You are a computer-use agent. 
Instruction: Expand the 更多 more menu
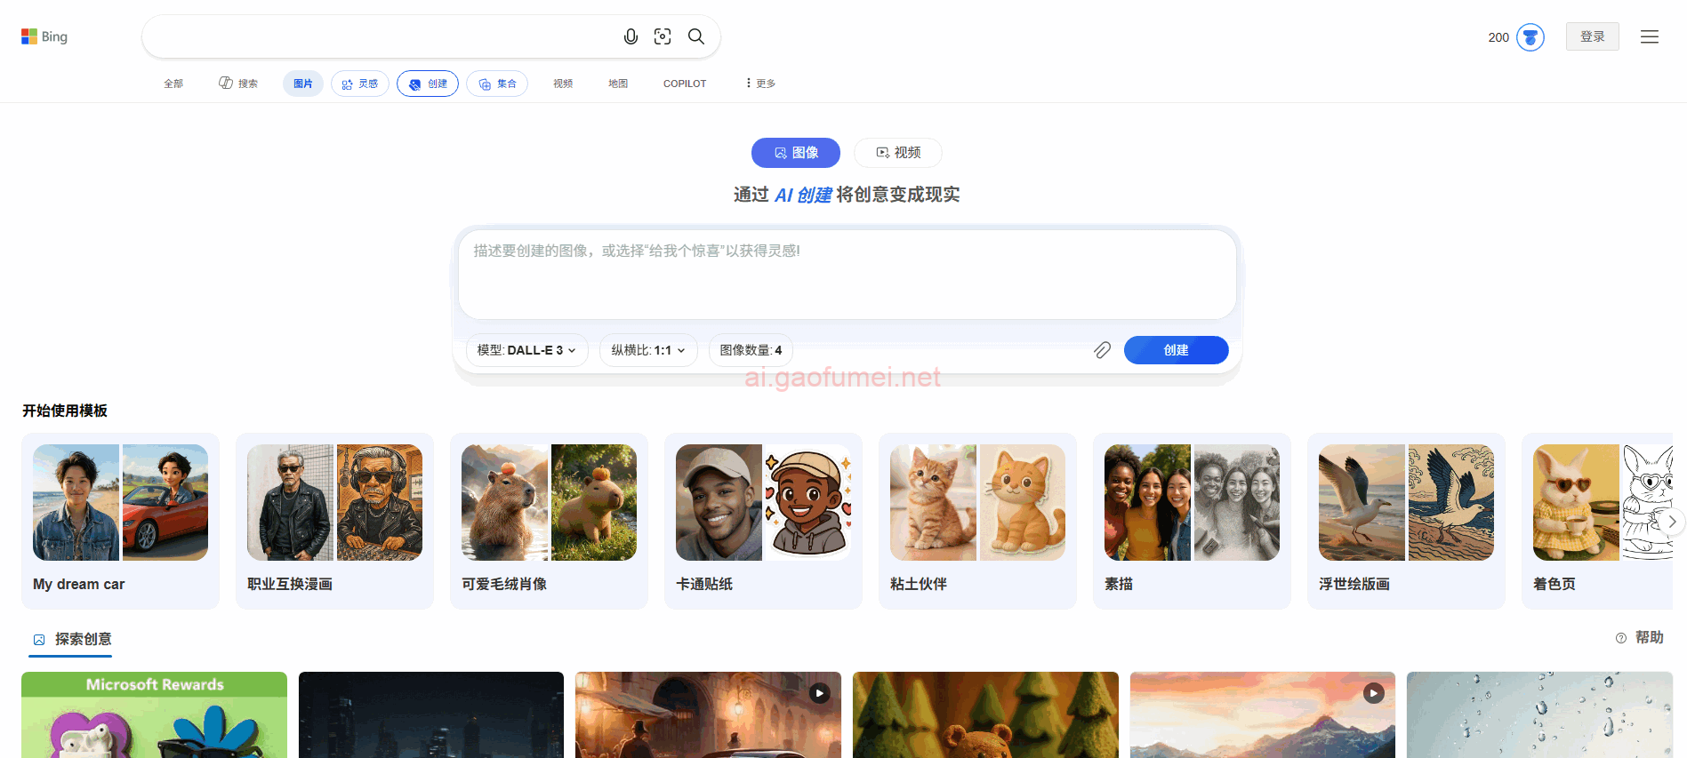760,84
